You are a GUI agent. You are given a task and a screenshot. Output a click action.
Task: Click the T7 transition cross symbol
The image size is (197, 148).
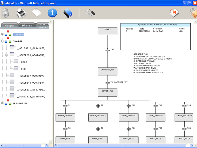tap(98, 106)
